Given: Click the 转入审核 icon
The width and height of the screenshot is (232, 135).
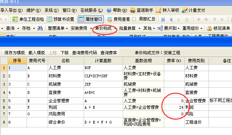Looking at the screenshot, I should [158, 10].
